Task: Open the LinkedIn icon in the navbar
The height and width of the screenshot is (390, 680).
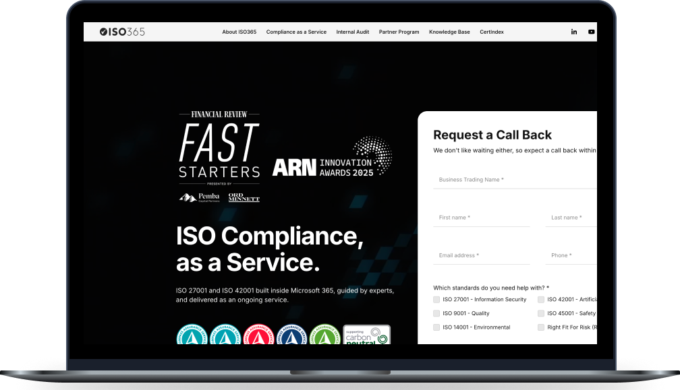Action: coord(573,32)
